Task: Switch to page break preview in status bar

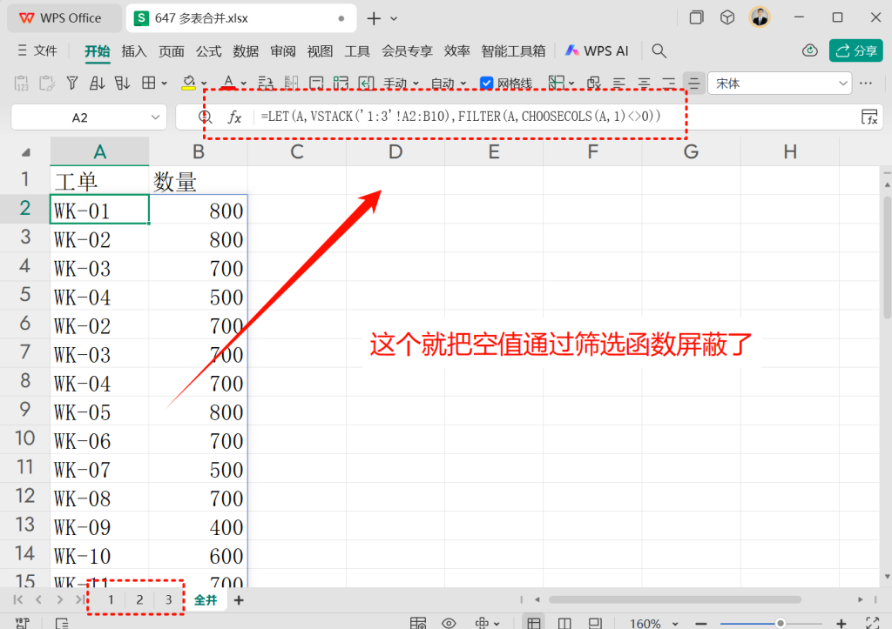Action: [595, 623]
